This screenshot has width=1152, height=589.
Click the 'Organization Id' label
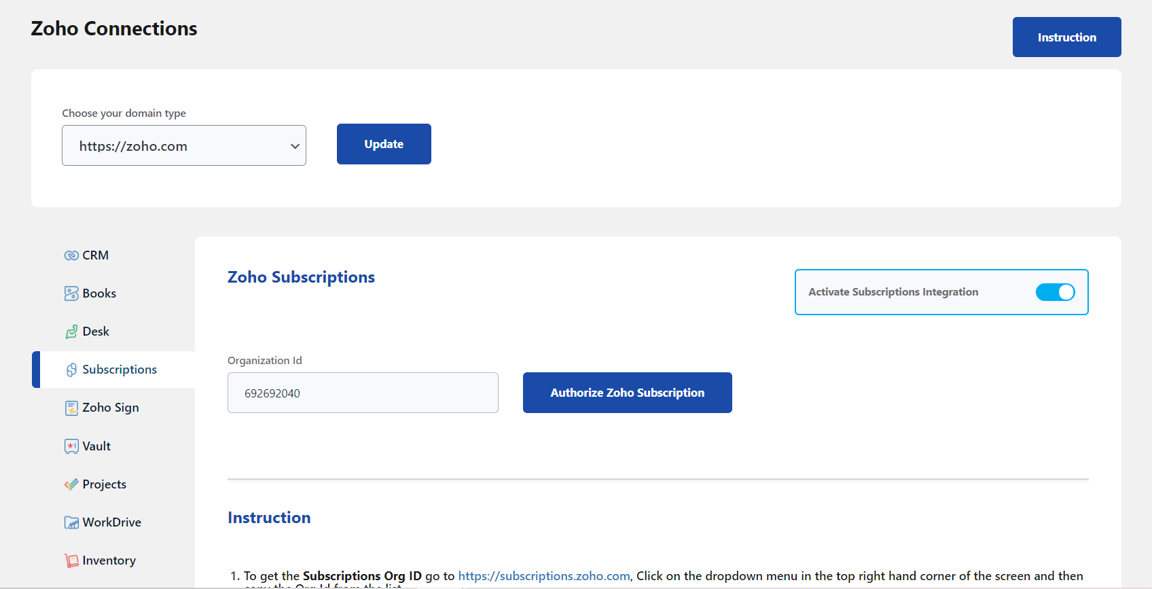click(265, 361)
